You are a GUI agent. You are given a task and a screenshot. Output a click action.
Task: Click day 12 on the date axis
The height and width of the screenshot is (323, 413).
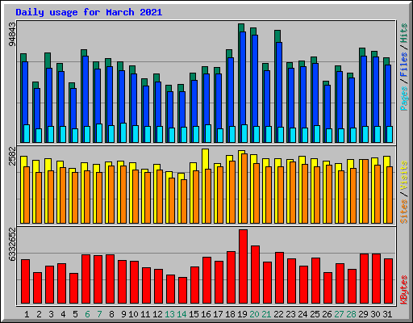tap(157, 314)
